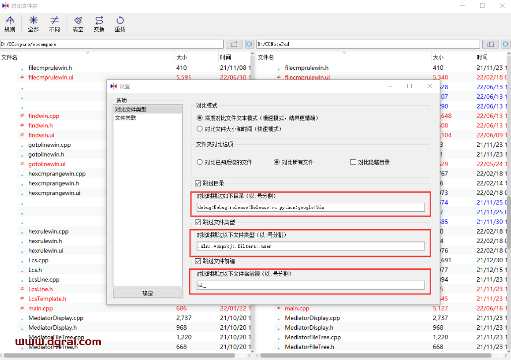
Task: Click right pane 大小 column header
Action: tap(453, 58)
